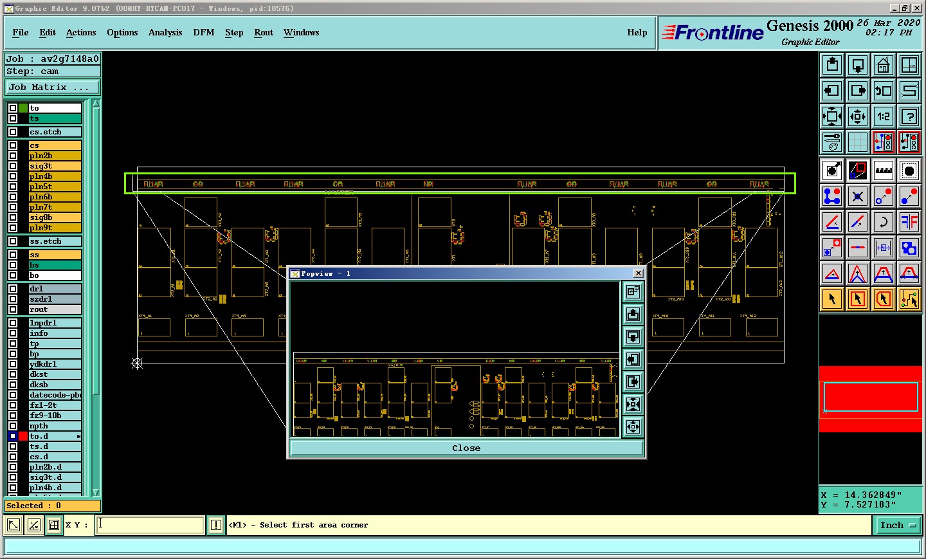926x559 pixels.
Task: Click the question mark help icon
Action: 909,116
